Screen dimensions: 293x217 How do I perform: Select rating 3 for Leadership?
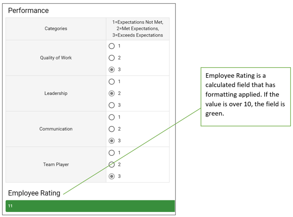[x=112, y=105]
